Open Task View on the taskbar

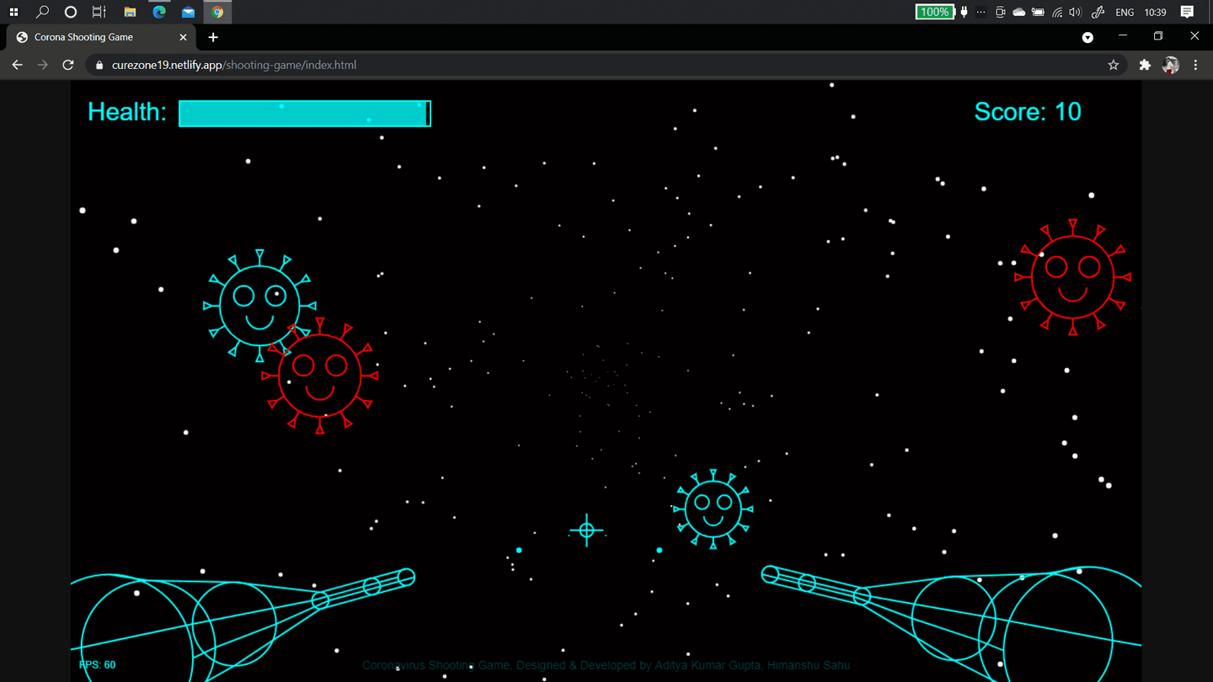(99, 12)
